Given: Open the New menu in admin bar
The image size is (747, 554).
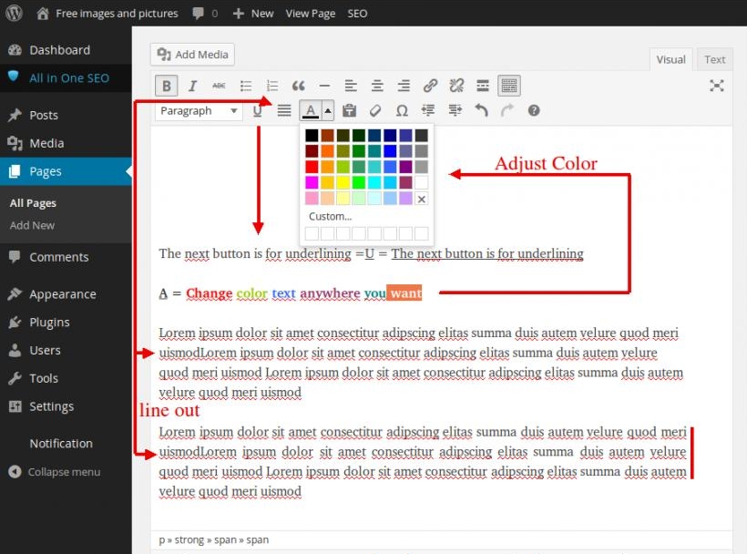Looking at the screenshot, I should [x=252, y=13].
